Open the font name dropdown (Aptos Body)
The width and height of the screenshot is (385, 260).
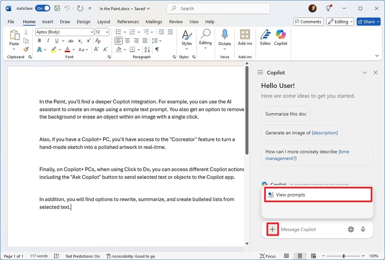(x=92, y=32)
